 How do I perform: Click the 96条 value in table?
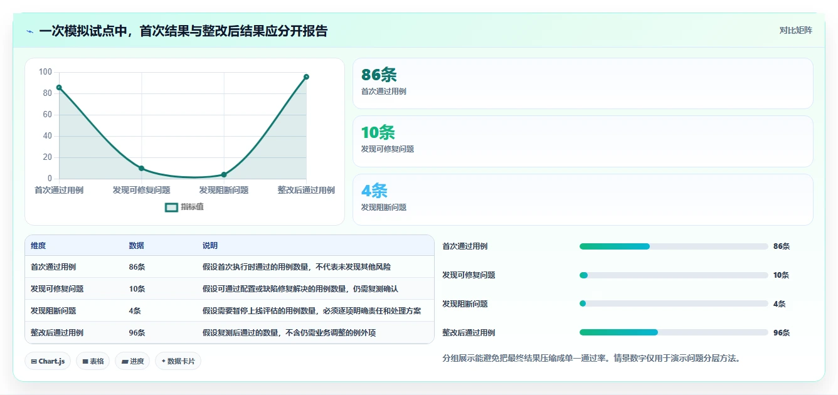click(137, 332)
